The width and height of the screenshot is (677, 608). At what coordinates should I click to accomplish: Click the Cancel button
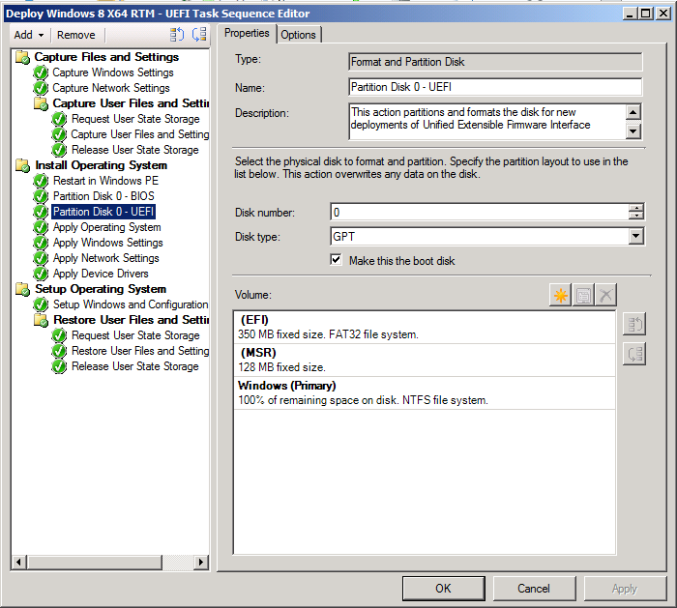534,588
